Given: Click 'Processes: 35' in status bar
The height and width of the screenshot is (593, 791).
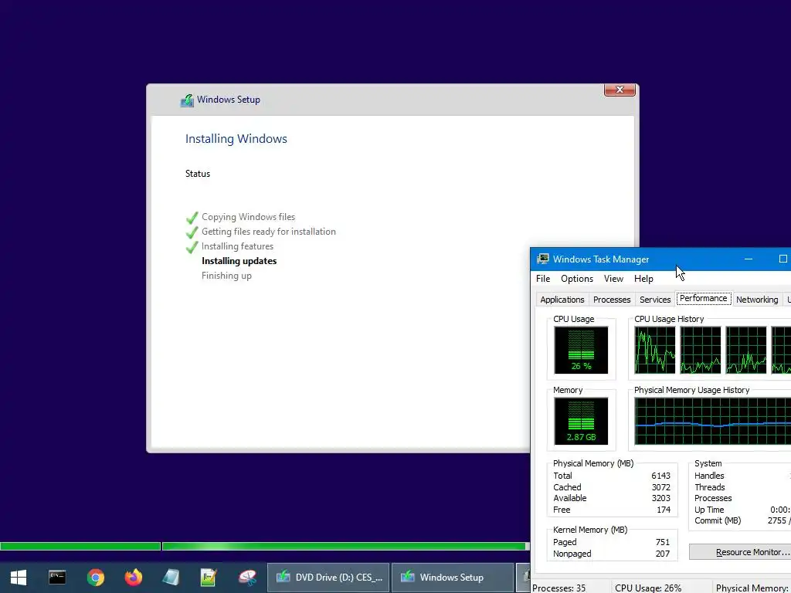Looking at the screenshot, I should [x=559, y=588].
